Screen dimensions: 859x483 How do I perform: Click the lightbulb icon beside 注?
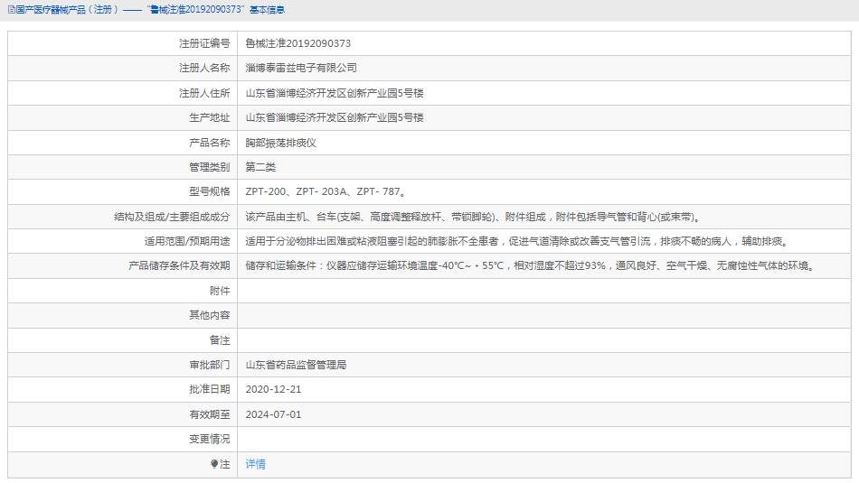coord(214,464)
